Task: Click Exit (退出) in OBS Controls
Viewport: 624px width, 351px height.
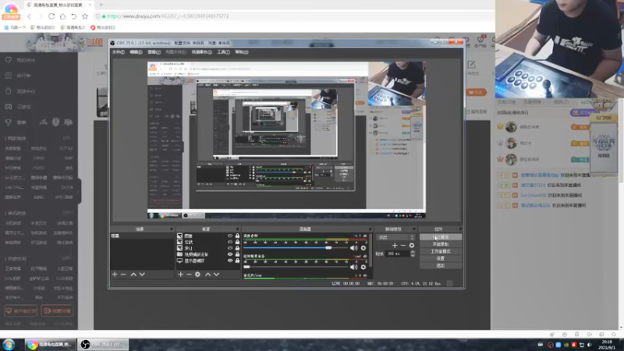Action: pos(441,266)
